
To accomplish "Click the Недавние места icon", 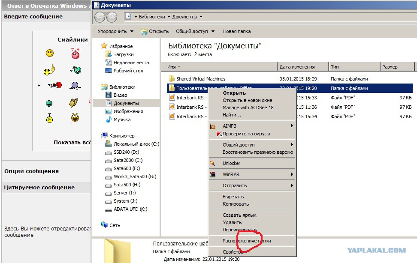I will 108,63.
